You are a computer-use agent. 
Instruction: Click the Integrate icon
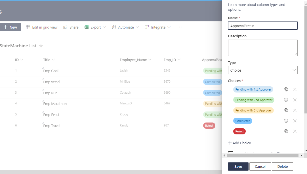(146, 27)
